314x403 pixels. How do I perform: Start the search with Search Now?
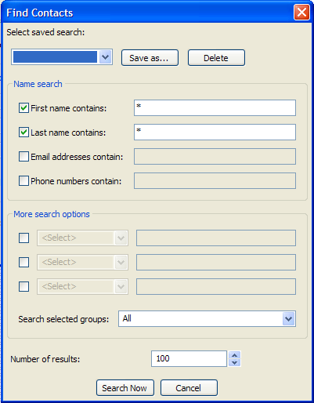[x=125, y=388]
